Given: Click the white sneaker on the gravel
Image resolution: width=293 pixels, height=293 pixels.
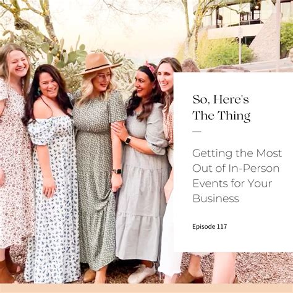Looking at the screenshot, I should click(x=142, y=273).
